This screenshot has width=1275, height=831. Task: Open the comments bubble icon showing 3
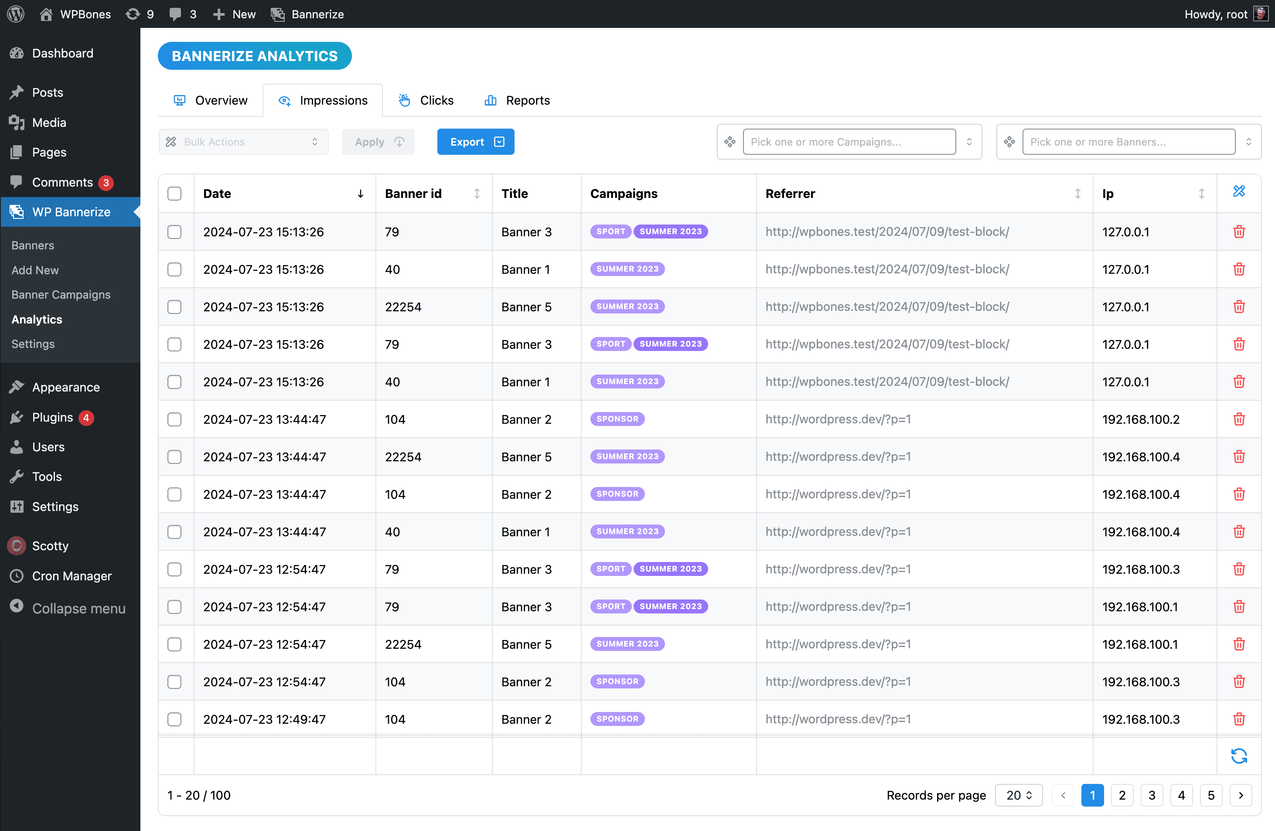pos(183,14)
